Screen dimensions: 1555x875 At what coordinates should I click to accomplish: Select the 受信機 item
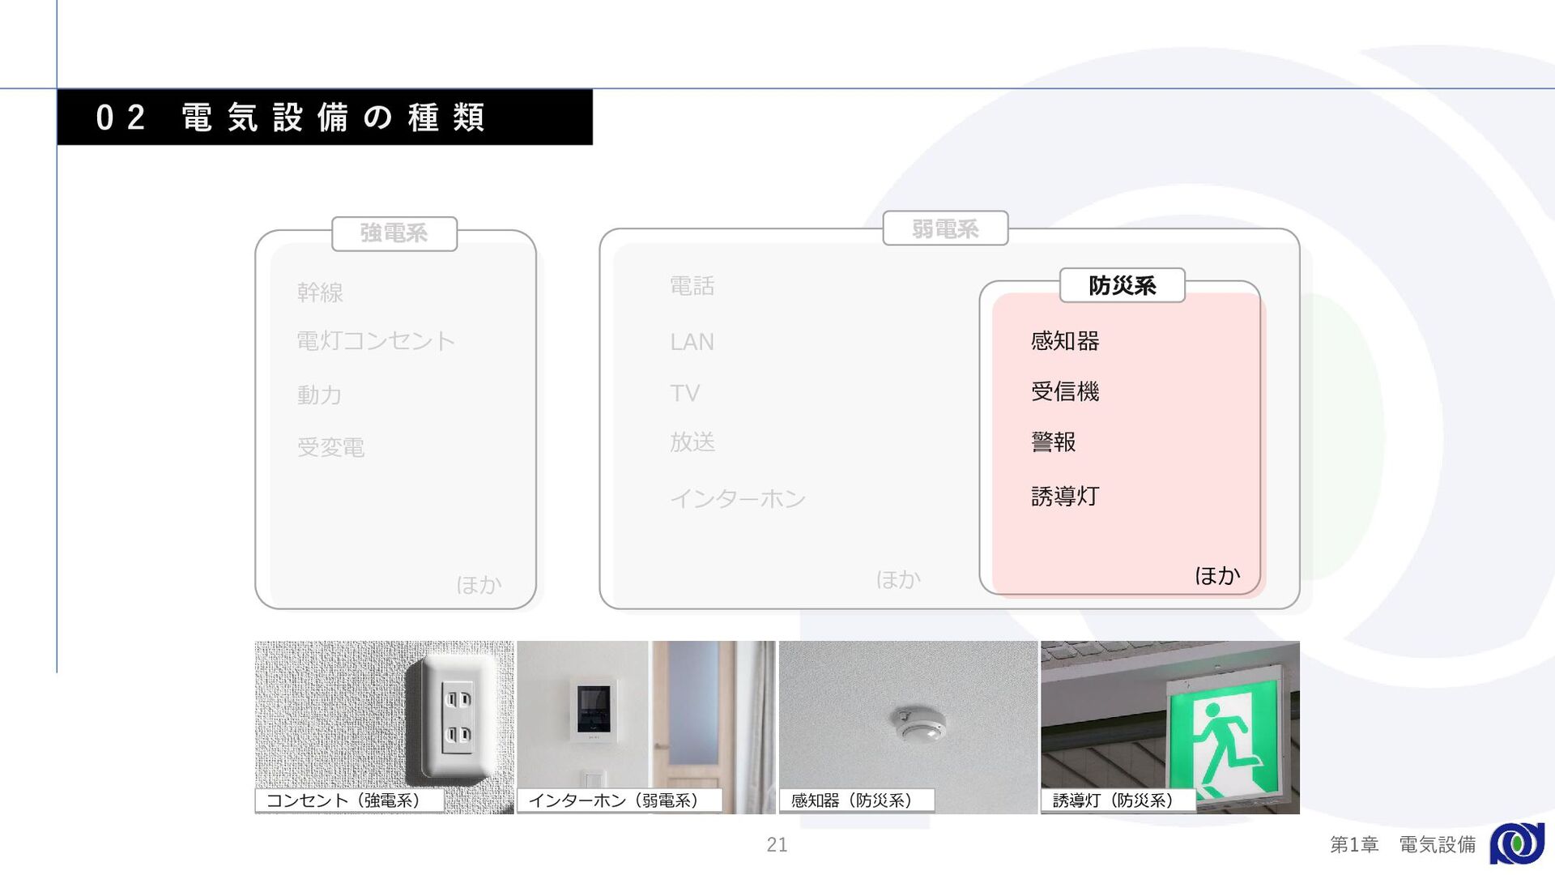coord(1065,391)
